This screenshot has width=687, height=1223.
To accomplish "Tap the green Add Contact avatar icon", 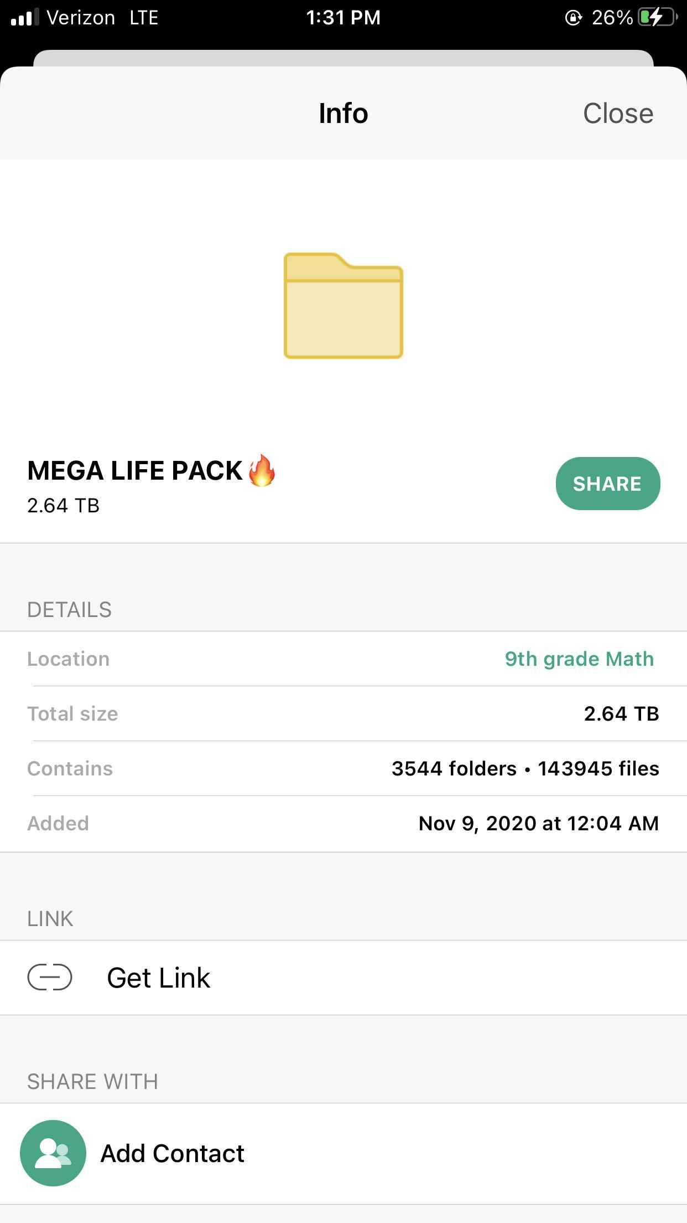I will [53, 1153].
